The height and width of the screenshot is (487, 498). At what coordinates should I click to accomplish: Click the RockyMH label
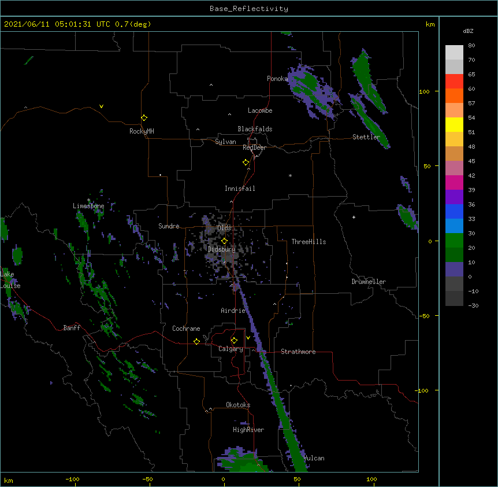(x=142, y=131)
